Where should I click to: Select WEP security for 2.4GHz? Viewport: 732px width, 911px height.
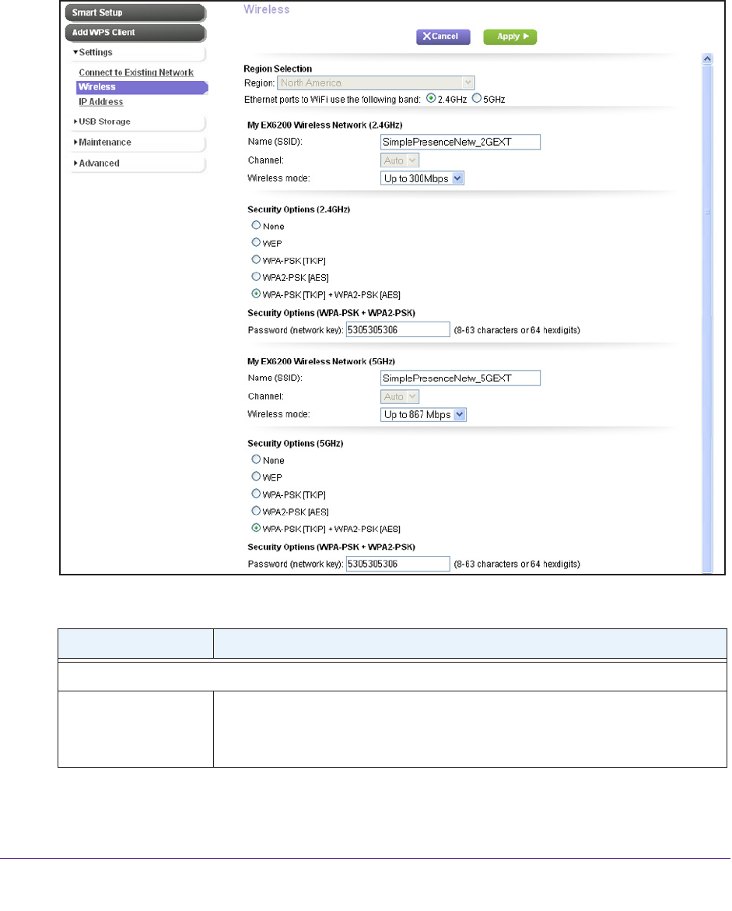coord(256,242)
